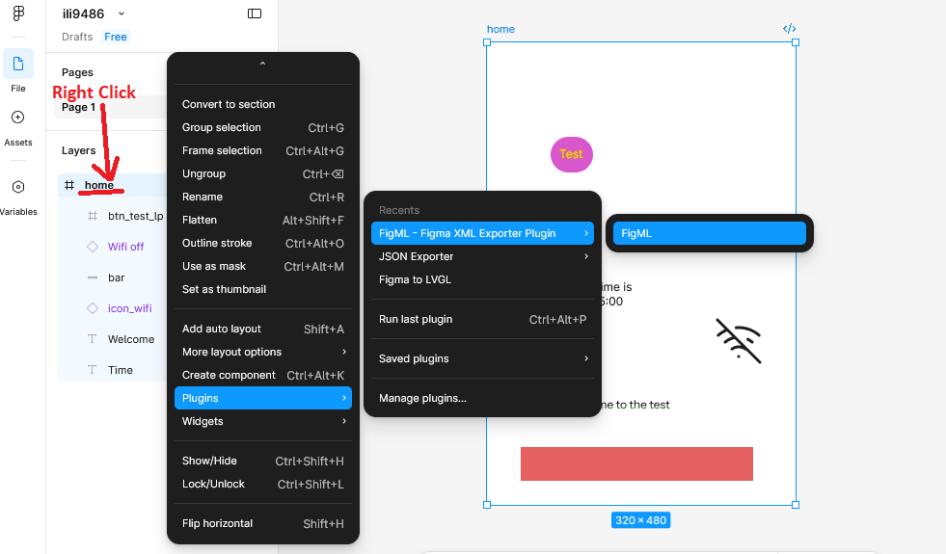Select Run last plugin
This screenshot has width=946, height=554.
(483, 320)
